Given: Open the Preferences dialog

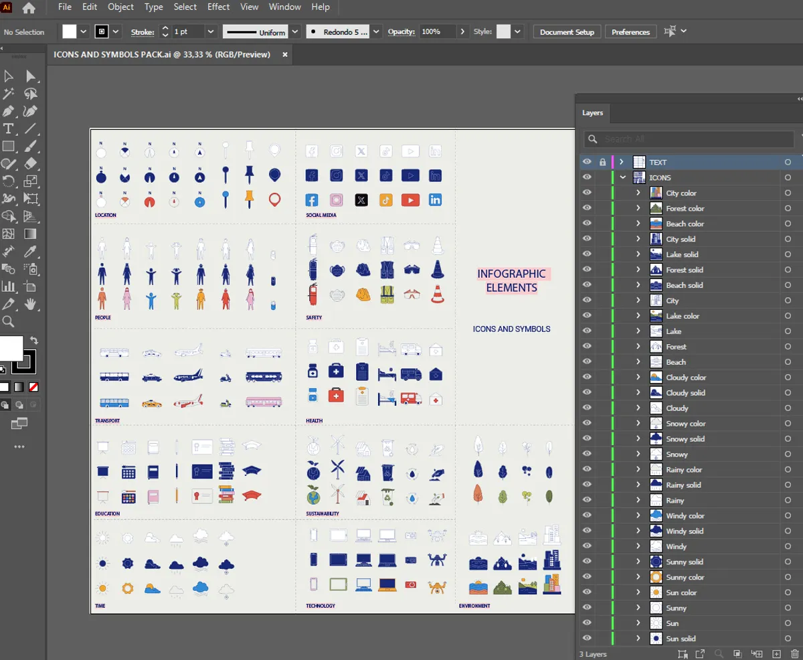Looking at the screenshot, I should coord(630,31).
